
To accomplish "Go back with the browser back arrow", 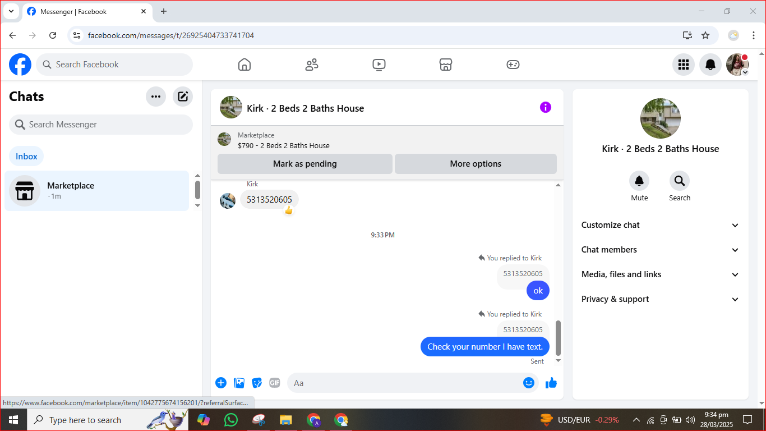I will click(12, 35).
